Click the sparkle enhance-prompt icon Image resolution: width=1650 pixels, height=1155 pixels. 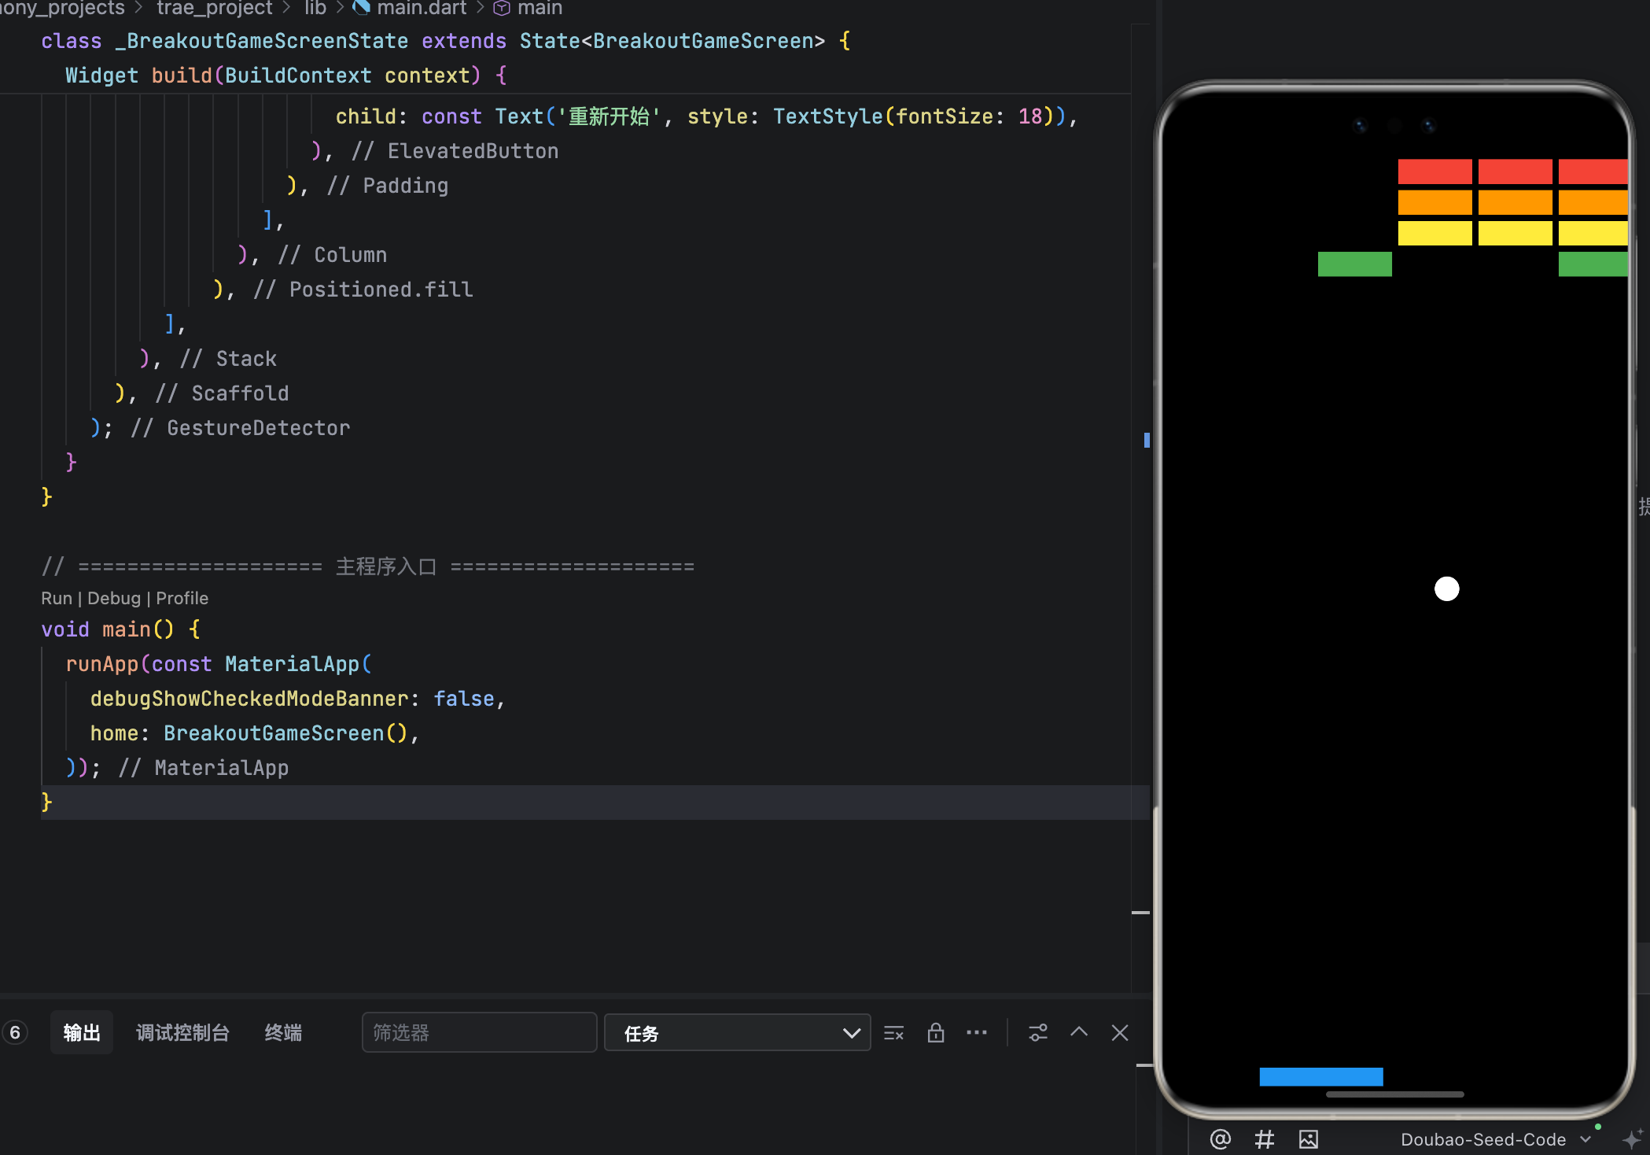(1631, 1138)
